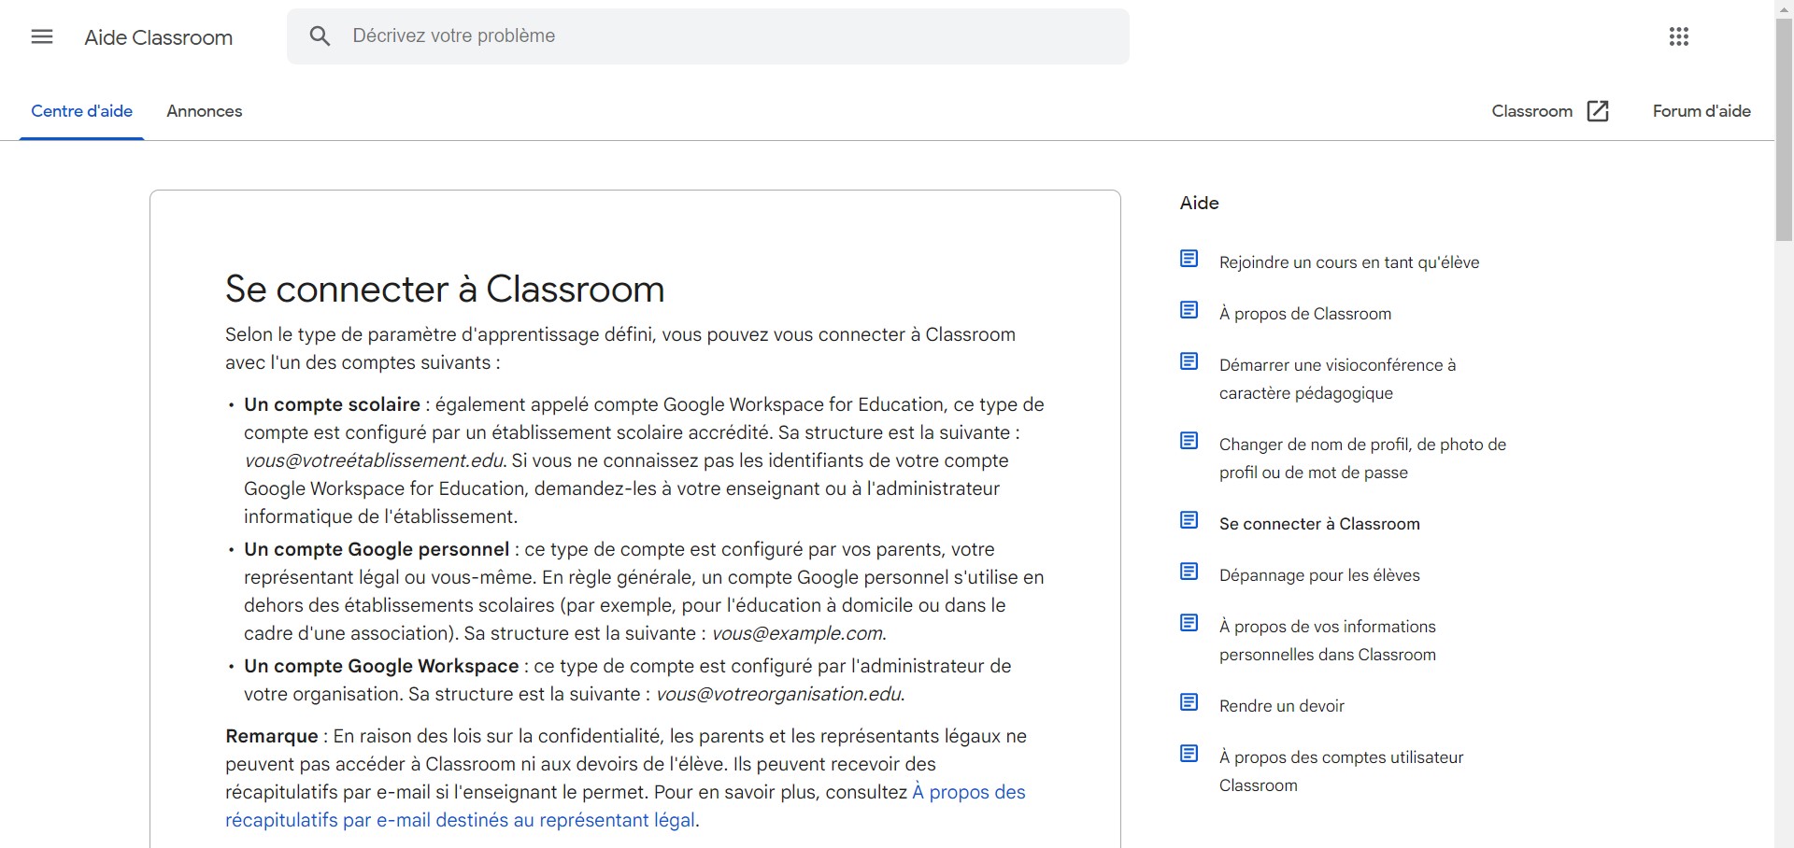Open the Google apps grid
The image size is (1794, 848).
click(x=1678, y=37)
